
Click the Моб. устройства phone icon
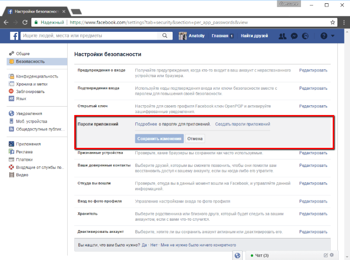point(11,121)
